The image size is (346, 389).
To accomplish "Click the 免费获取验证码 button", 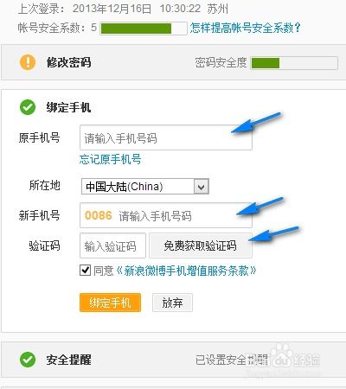I will [x=201, y=246].
